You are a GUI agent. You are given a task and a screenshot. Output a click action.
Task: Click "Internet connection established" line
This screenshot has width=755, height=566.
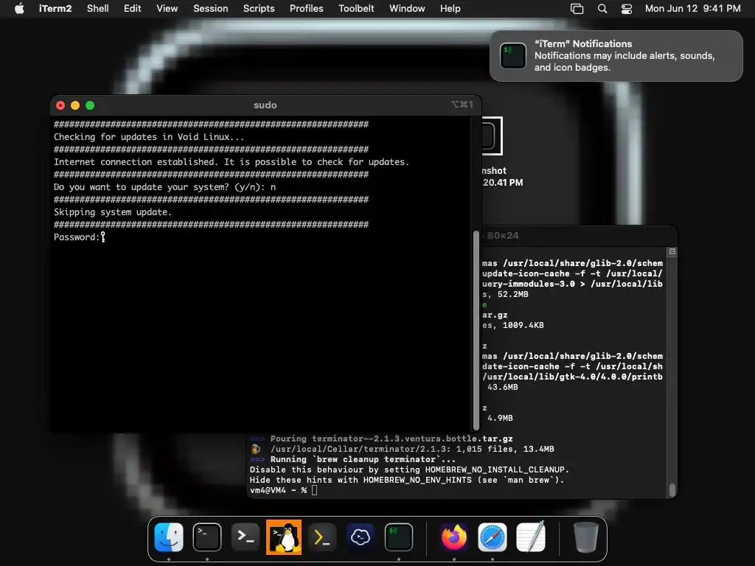click(231, 161)
